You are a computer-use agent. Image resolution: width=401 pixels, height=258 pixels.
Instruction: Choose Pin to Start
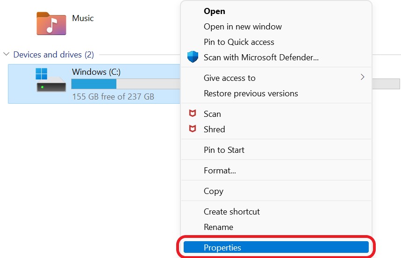pyautogui.click(x=224, y=150)
